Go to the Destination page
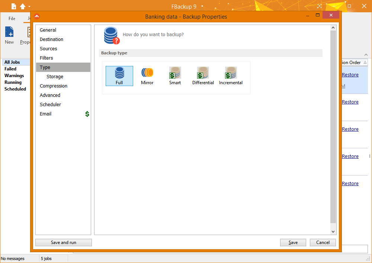 pyautogui.click(x=63, y=39)
